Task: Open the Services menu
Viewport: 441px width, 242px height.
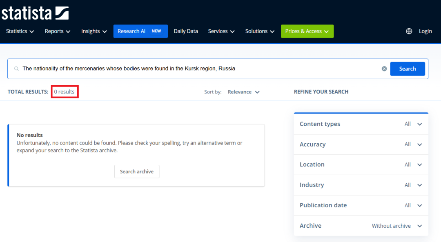Action: point(221,31)
